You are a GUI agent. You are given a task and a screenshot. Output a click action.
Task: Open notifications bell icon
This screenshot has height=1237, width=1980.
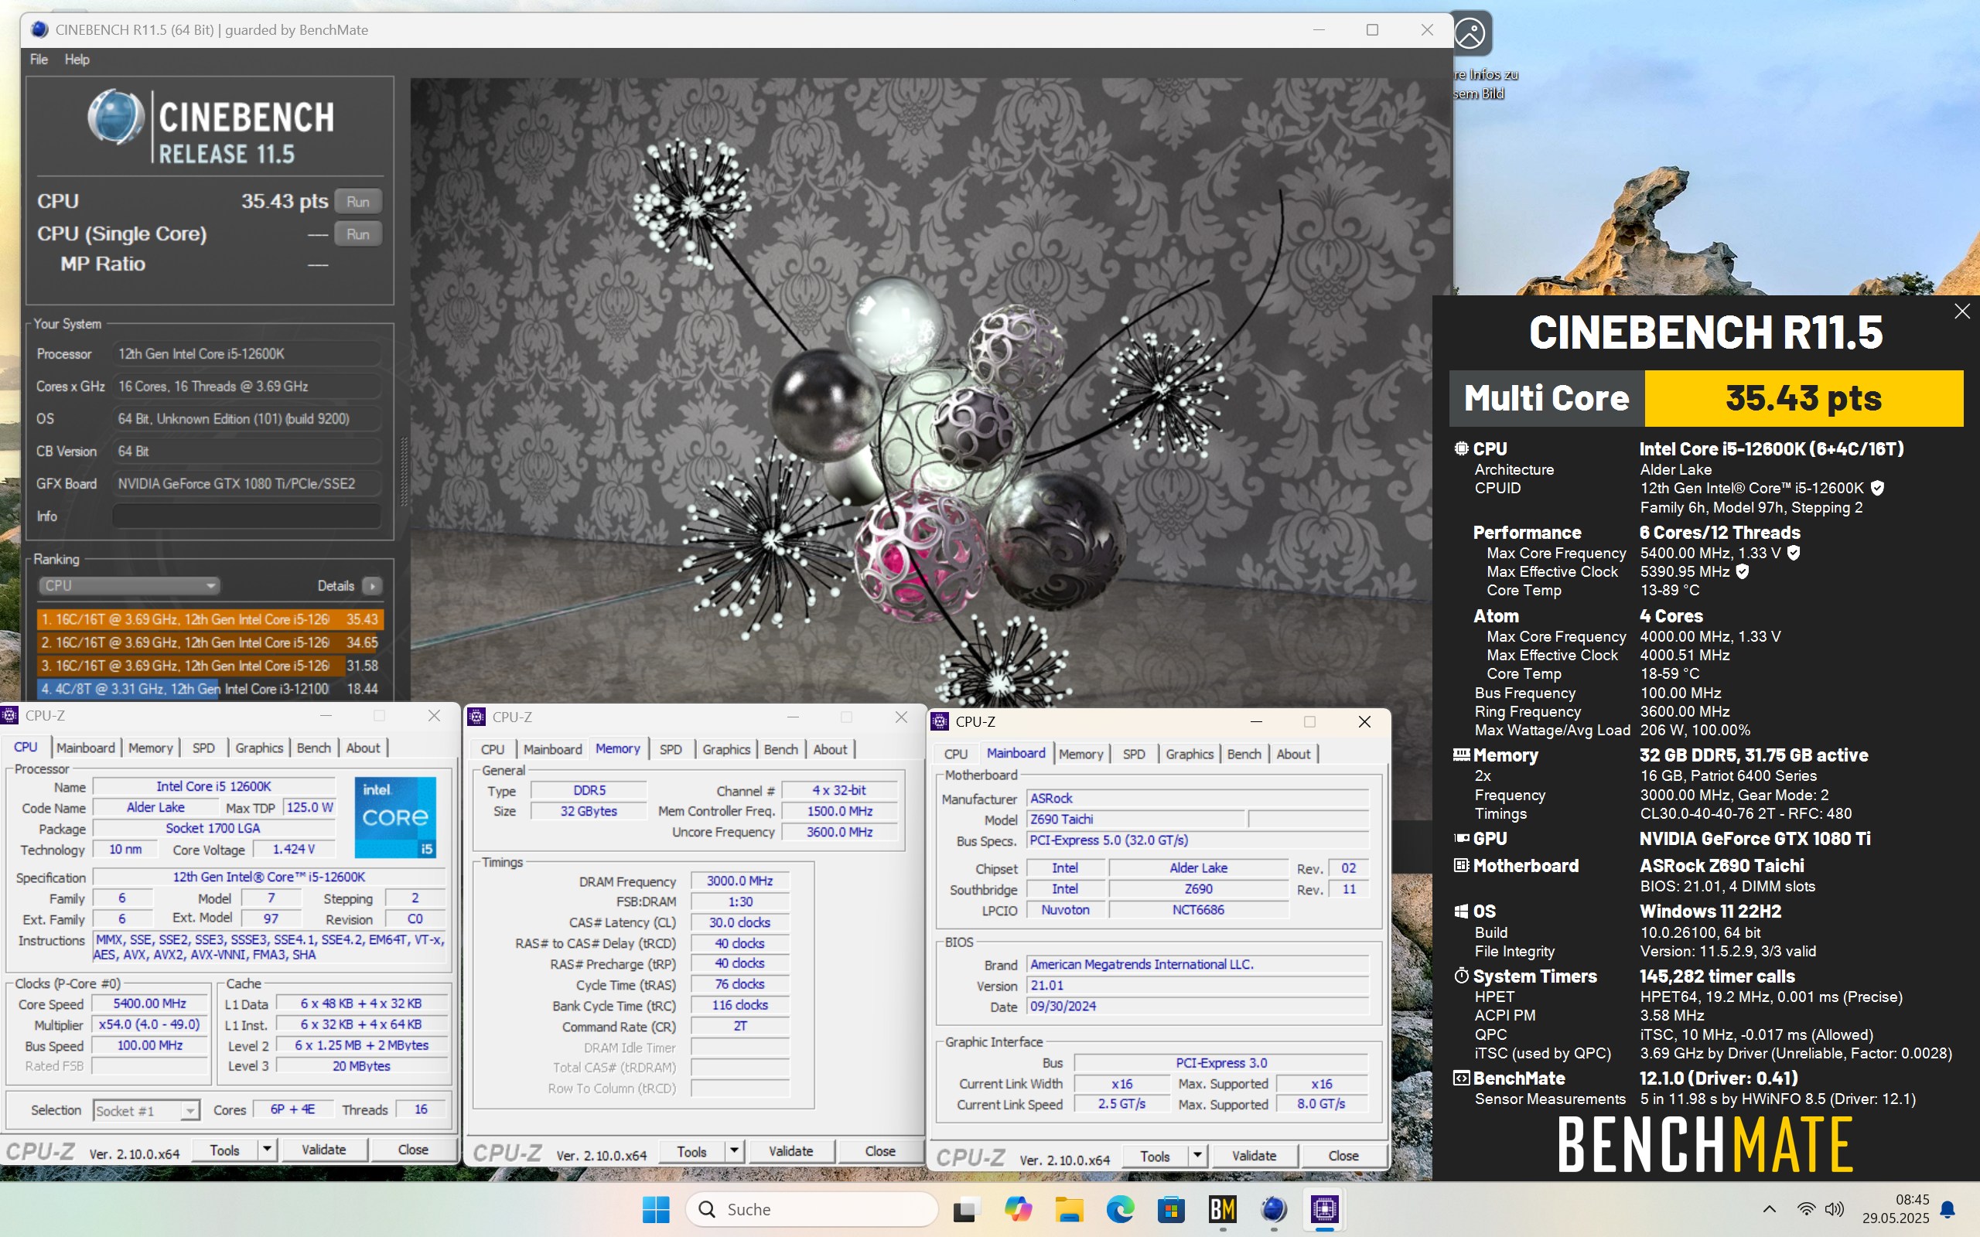[1948, 1209]
